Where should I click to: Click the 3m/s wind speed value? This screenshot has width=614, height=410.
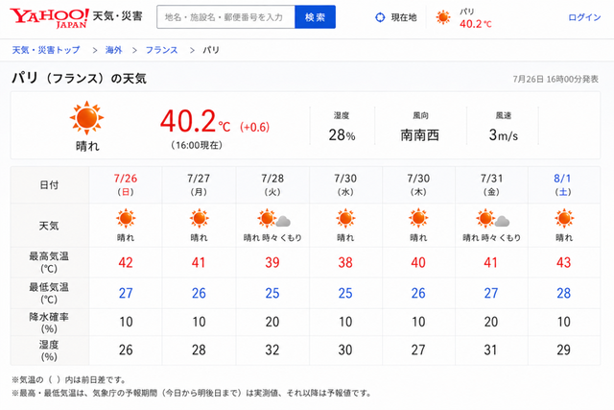[x=503, y=135]
